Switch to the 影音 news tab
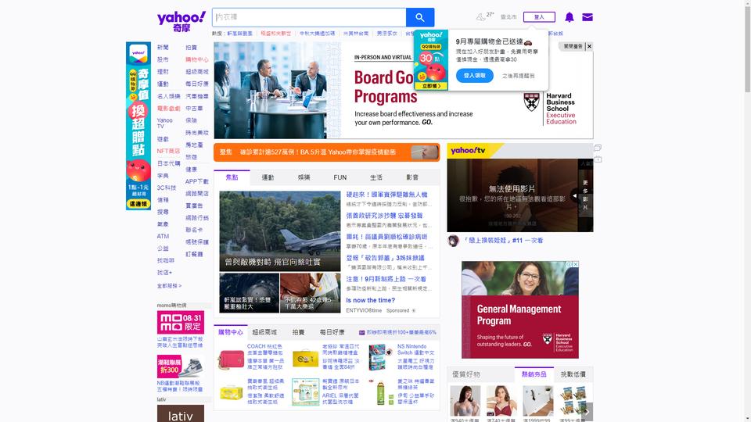 click(412, 177)
